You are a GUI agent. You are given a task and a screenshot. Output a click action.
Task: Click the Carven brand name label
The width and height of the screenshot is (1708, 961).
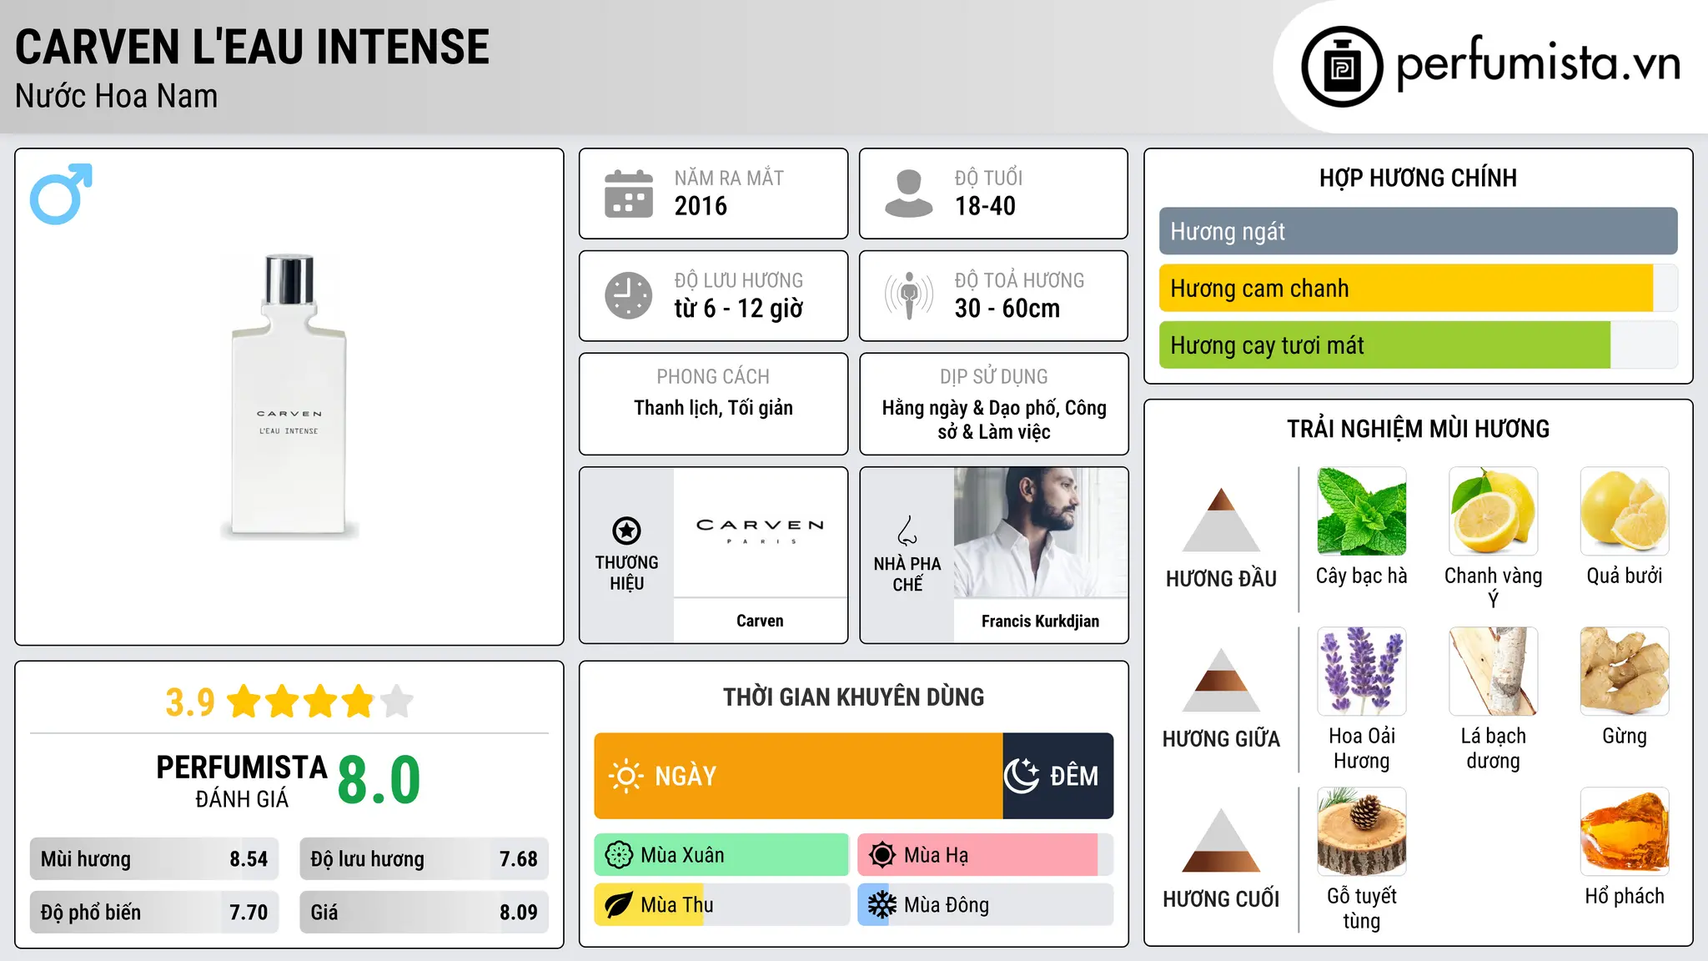(760, 621)
